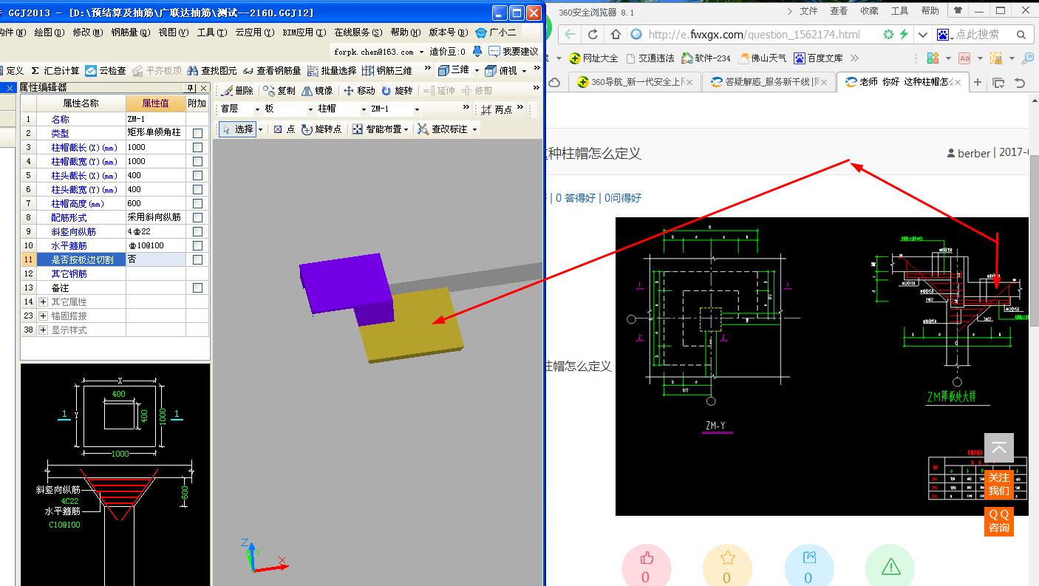Open the 修改(M) menu
Screen dimensions: 1039x586
pos(88,33)
